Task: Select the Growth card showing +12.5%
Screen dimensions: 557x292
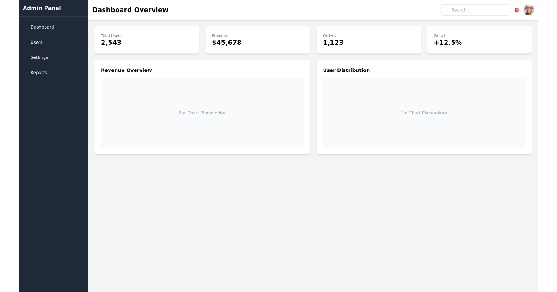Action: point(479,40)
